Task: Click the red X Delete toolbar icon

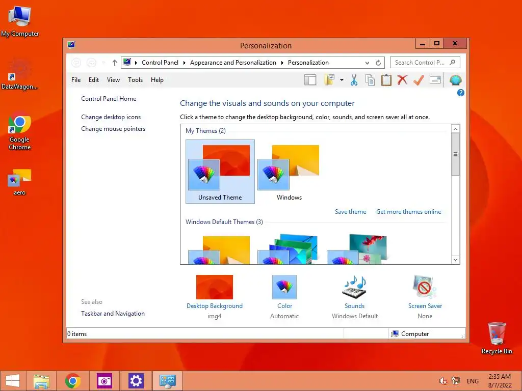Action: pyautogui.click(x=402, y=80)
